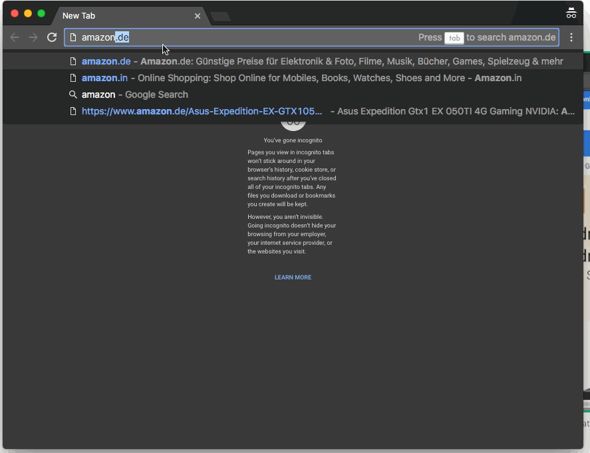Click the browser back arrow
The width and height of the screenshot is (590, 453).
pyautogui.click(x=15, y=37)
